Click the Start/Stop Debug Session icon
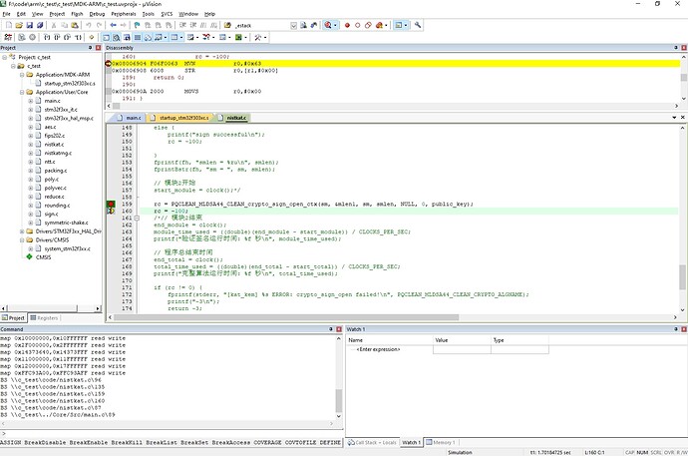Viewport: 688px width, 456px height. pos(328,26)
